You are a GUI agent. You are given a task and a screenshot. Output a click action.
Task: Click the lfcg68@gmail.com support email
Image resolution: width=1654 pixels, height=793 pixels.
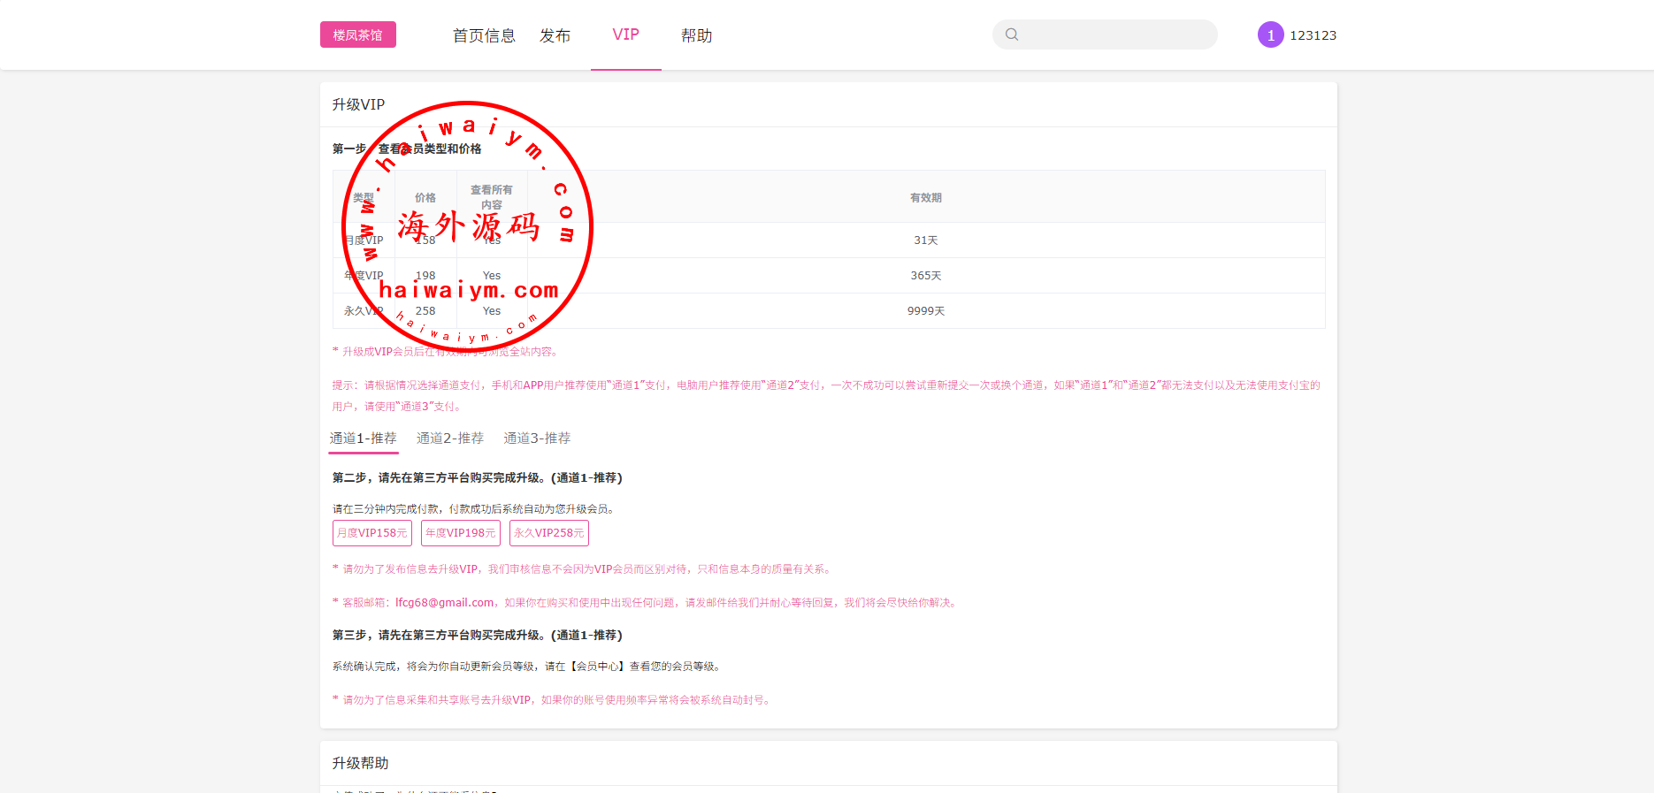click(444, 602)
